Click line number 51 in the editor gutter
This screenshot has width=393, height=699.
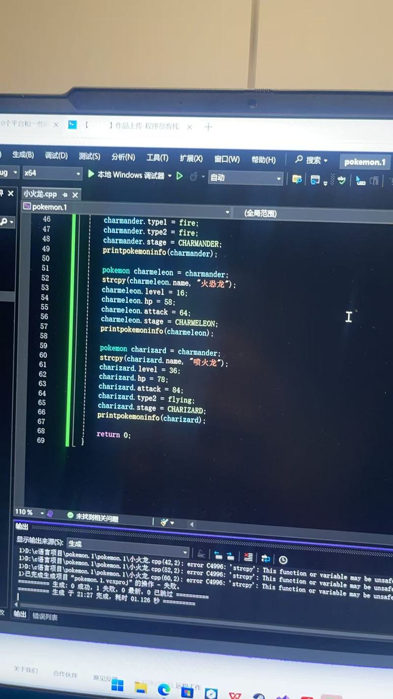pyautogui.click(x=45, y=268)
